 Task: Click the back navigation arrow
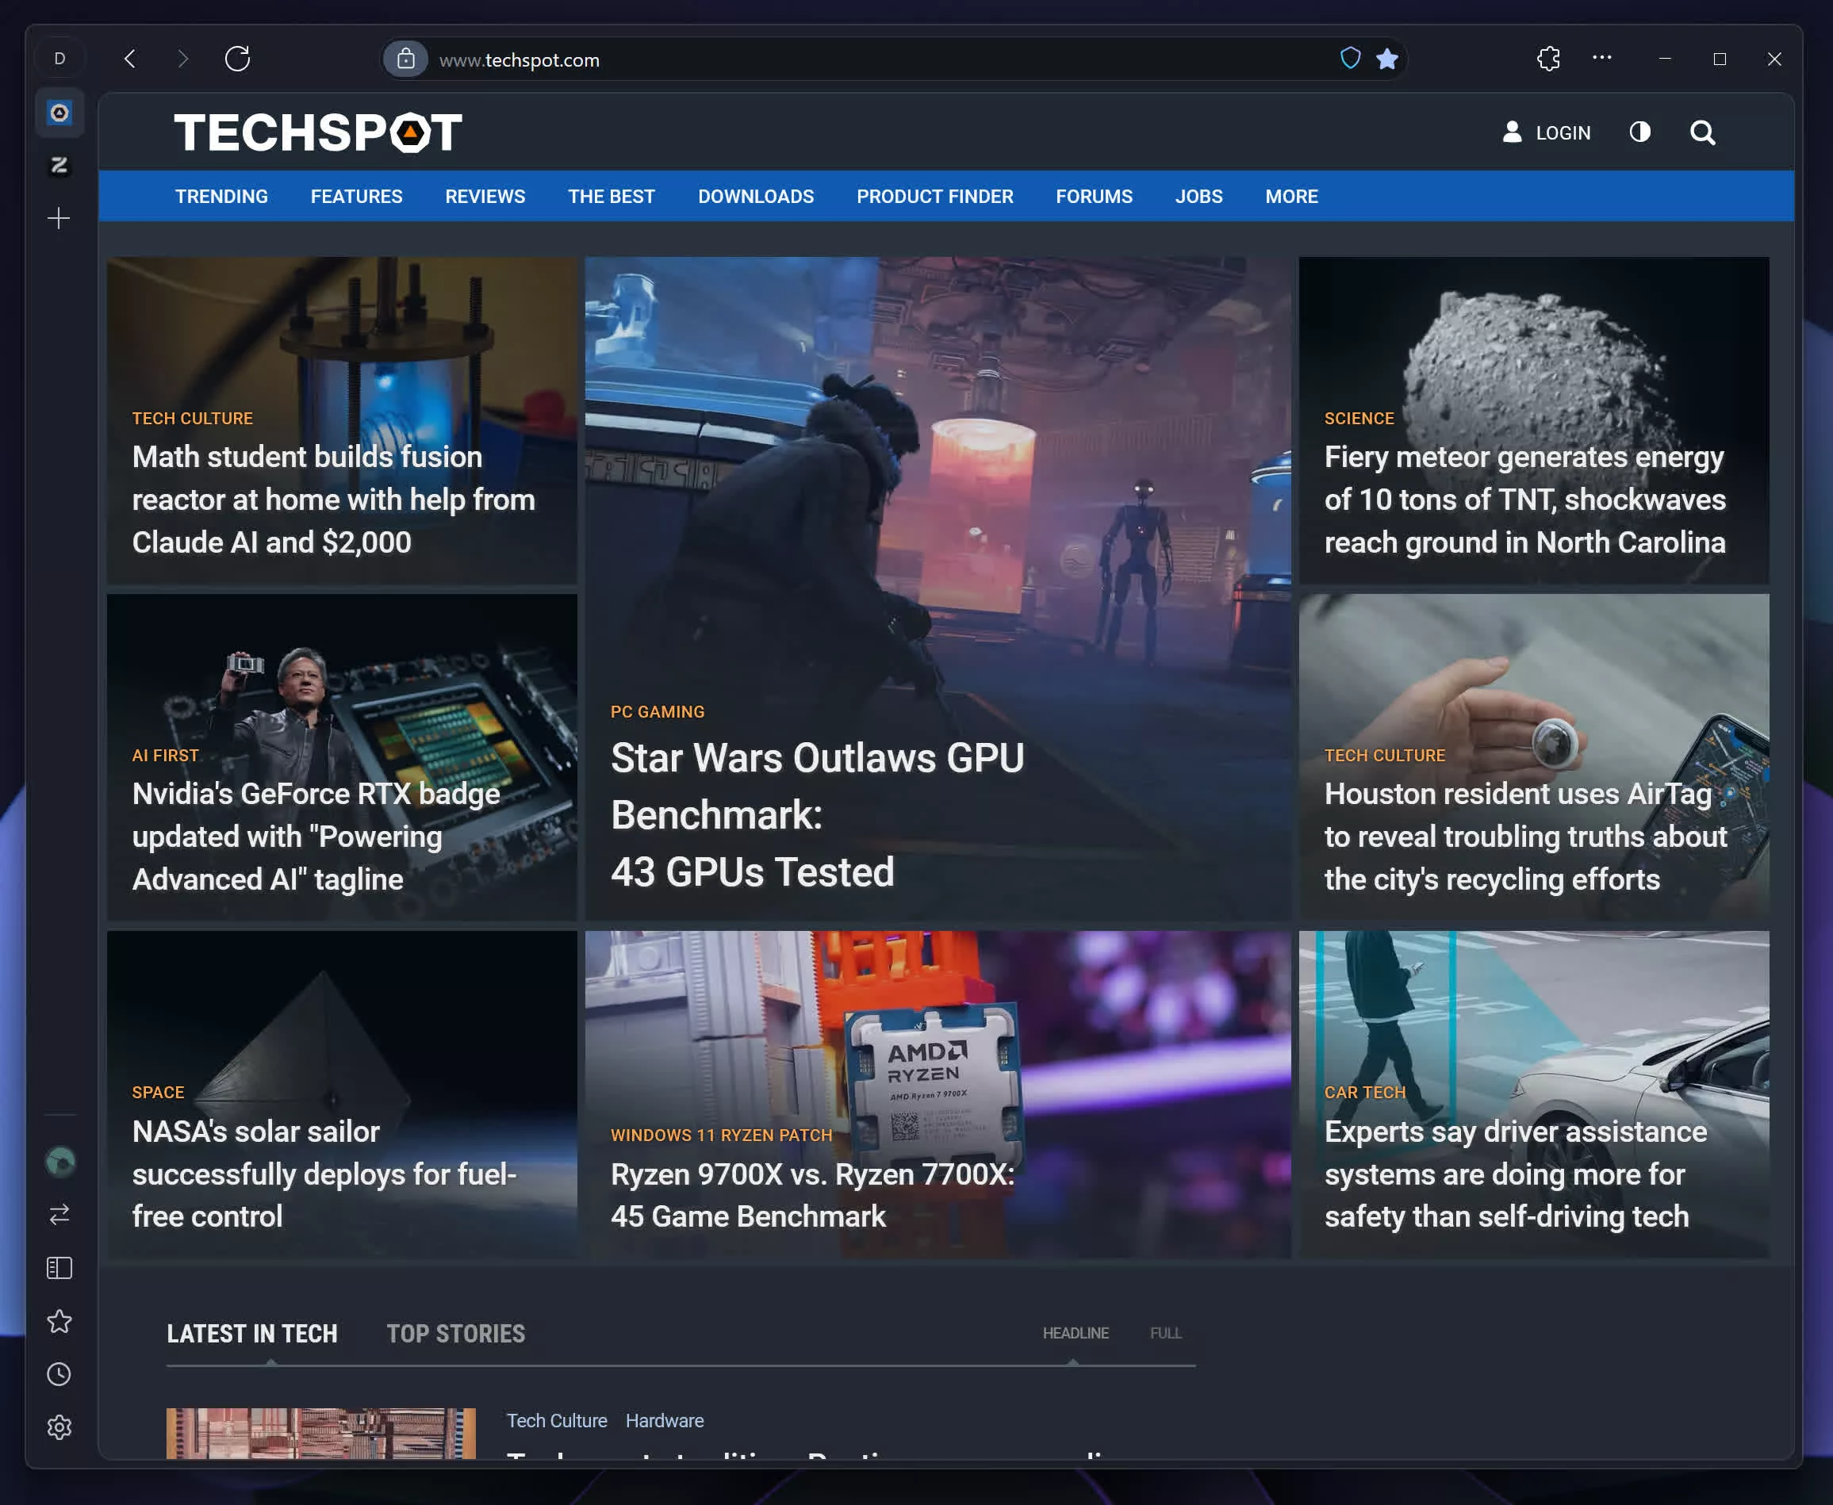130,59
